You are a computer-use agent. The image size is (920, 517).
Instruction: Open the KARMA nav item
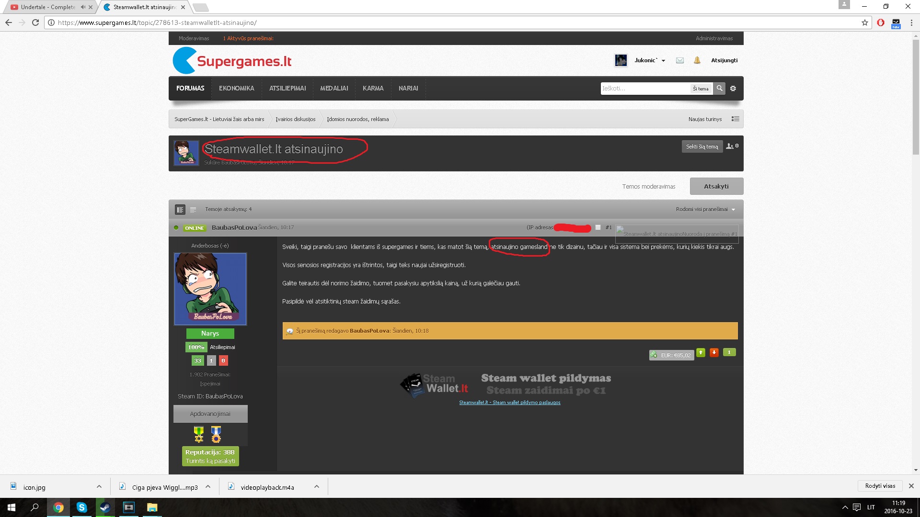pyautogui.click(x=373, y=89)
